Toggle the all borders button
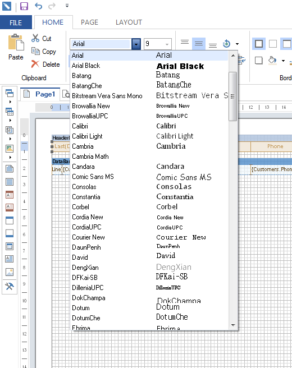Viewport: 292px width, 368px height. click(x=259, y=44)
